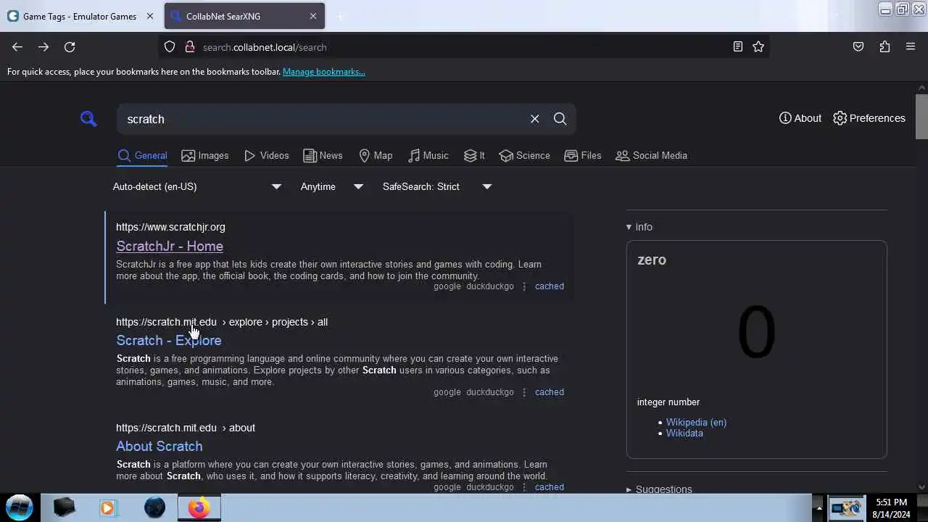
Task: Switch to the It category tab
Action: click(x=474, y=155)
